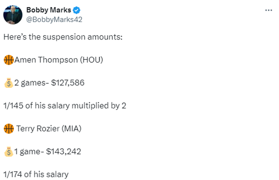Click the '$127,586' amount
The image size is (279, 180).
[67, 83]
